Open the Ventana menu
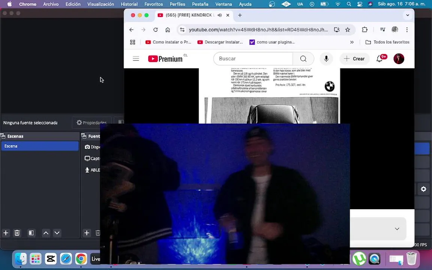The height and width of the screenshot is (270, 432). point(223,4)
